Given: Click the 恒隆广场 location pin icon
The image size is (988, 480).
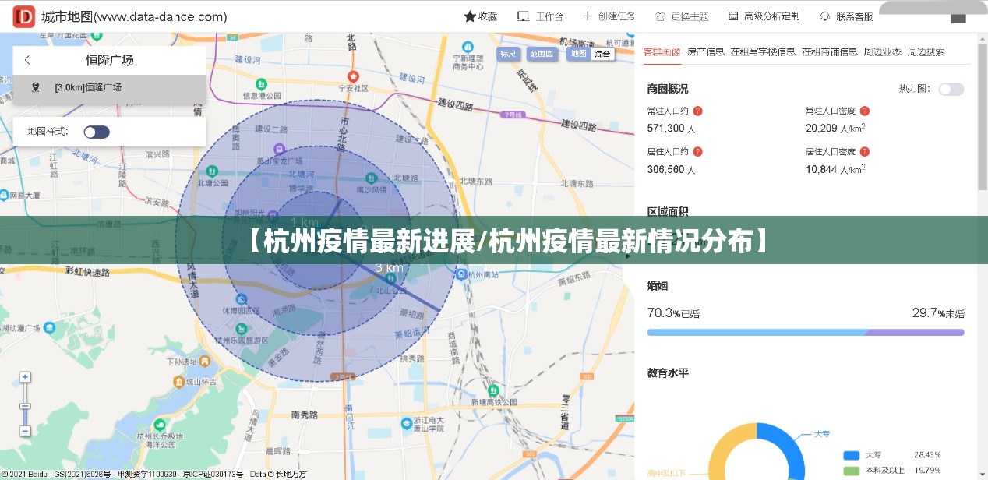Looking at the screenshot, I should (x=35, y=87).
